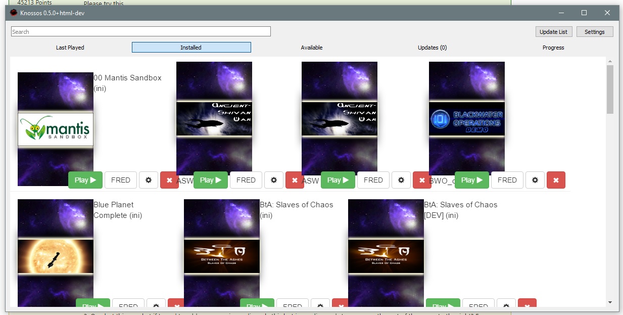Click the Blackwater Operations Demo thumbnail
The width and height of the screenshot is (623, 315).
pyautogui.click(x=467, y=118)
